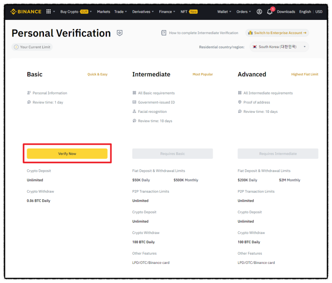Change currency via USD

click(x=319, y=12)
